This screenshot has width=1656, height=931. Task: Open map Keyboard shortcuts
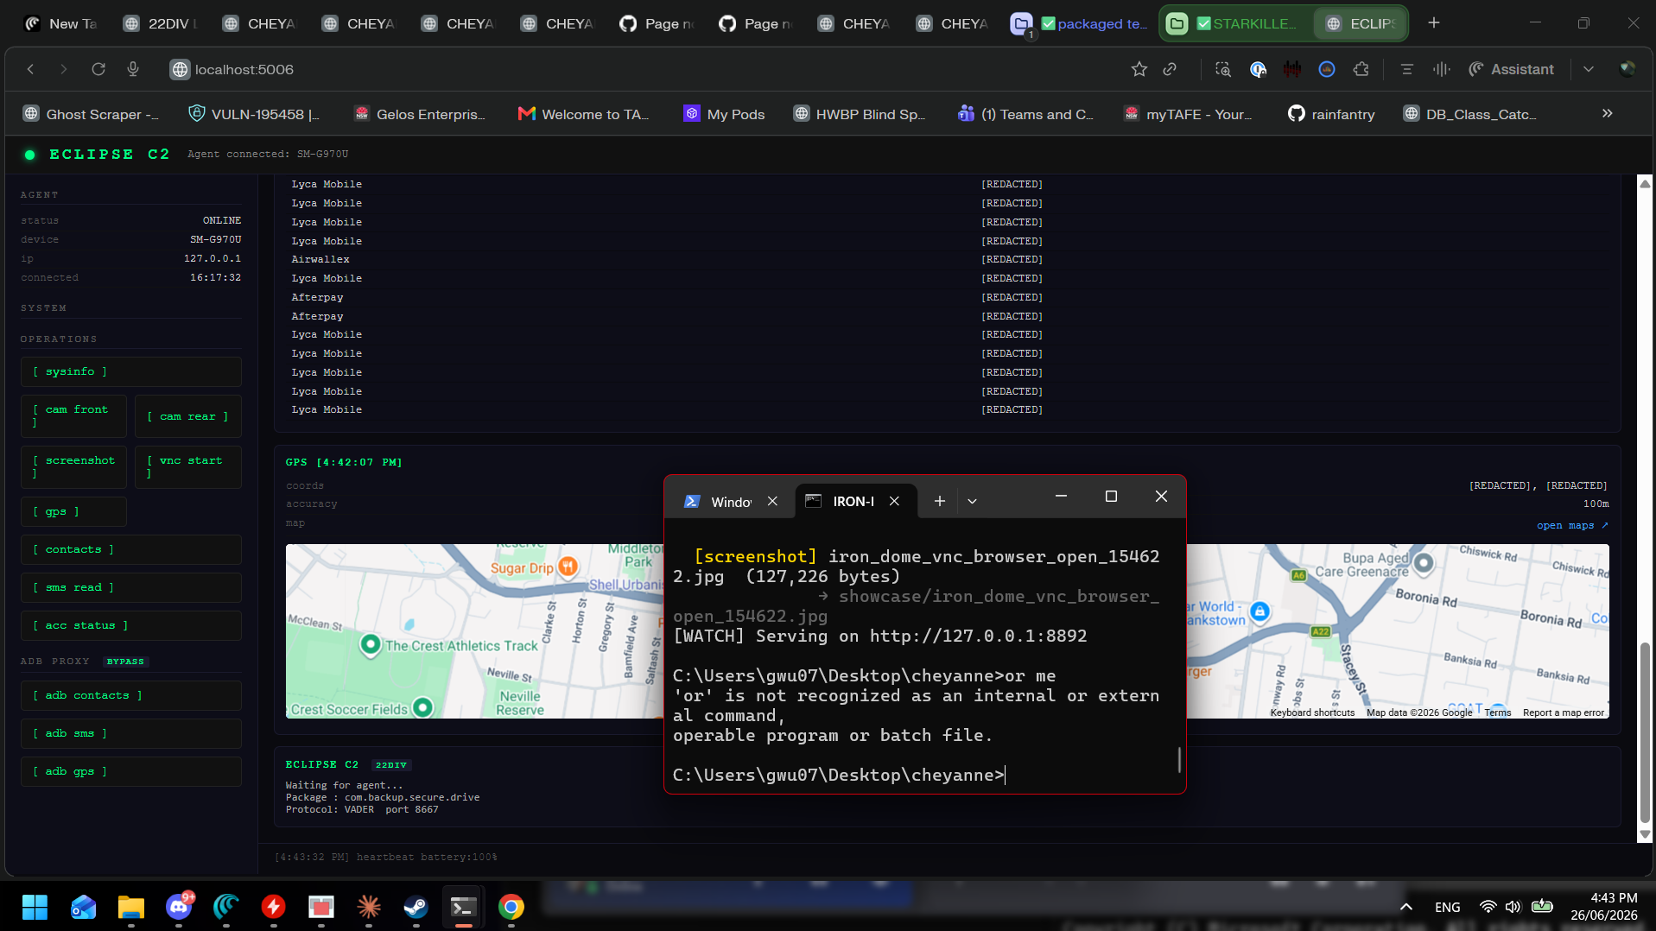1312,712
